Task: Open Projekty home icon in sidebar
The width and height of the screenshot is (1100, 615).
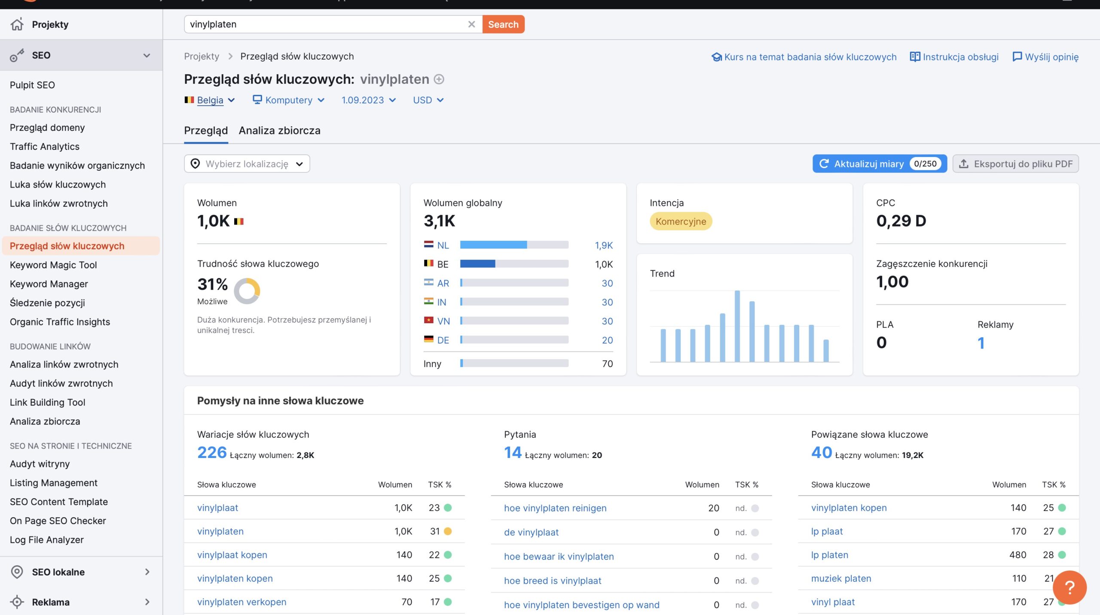Action: [17, 24]
